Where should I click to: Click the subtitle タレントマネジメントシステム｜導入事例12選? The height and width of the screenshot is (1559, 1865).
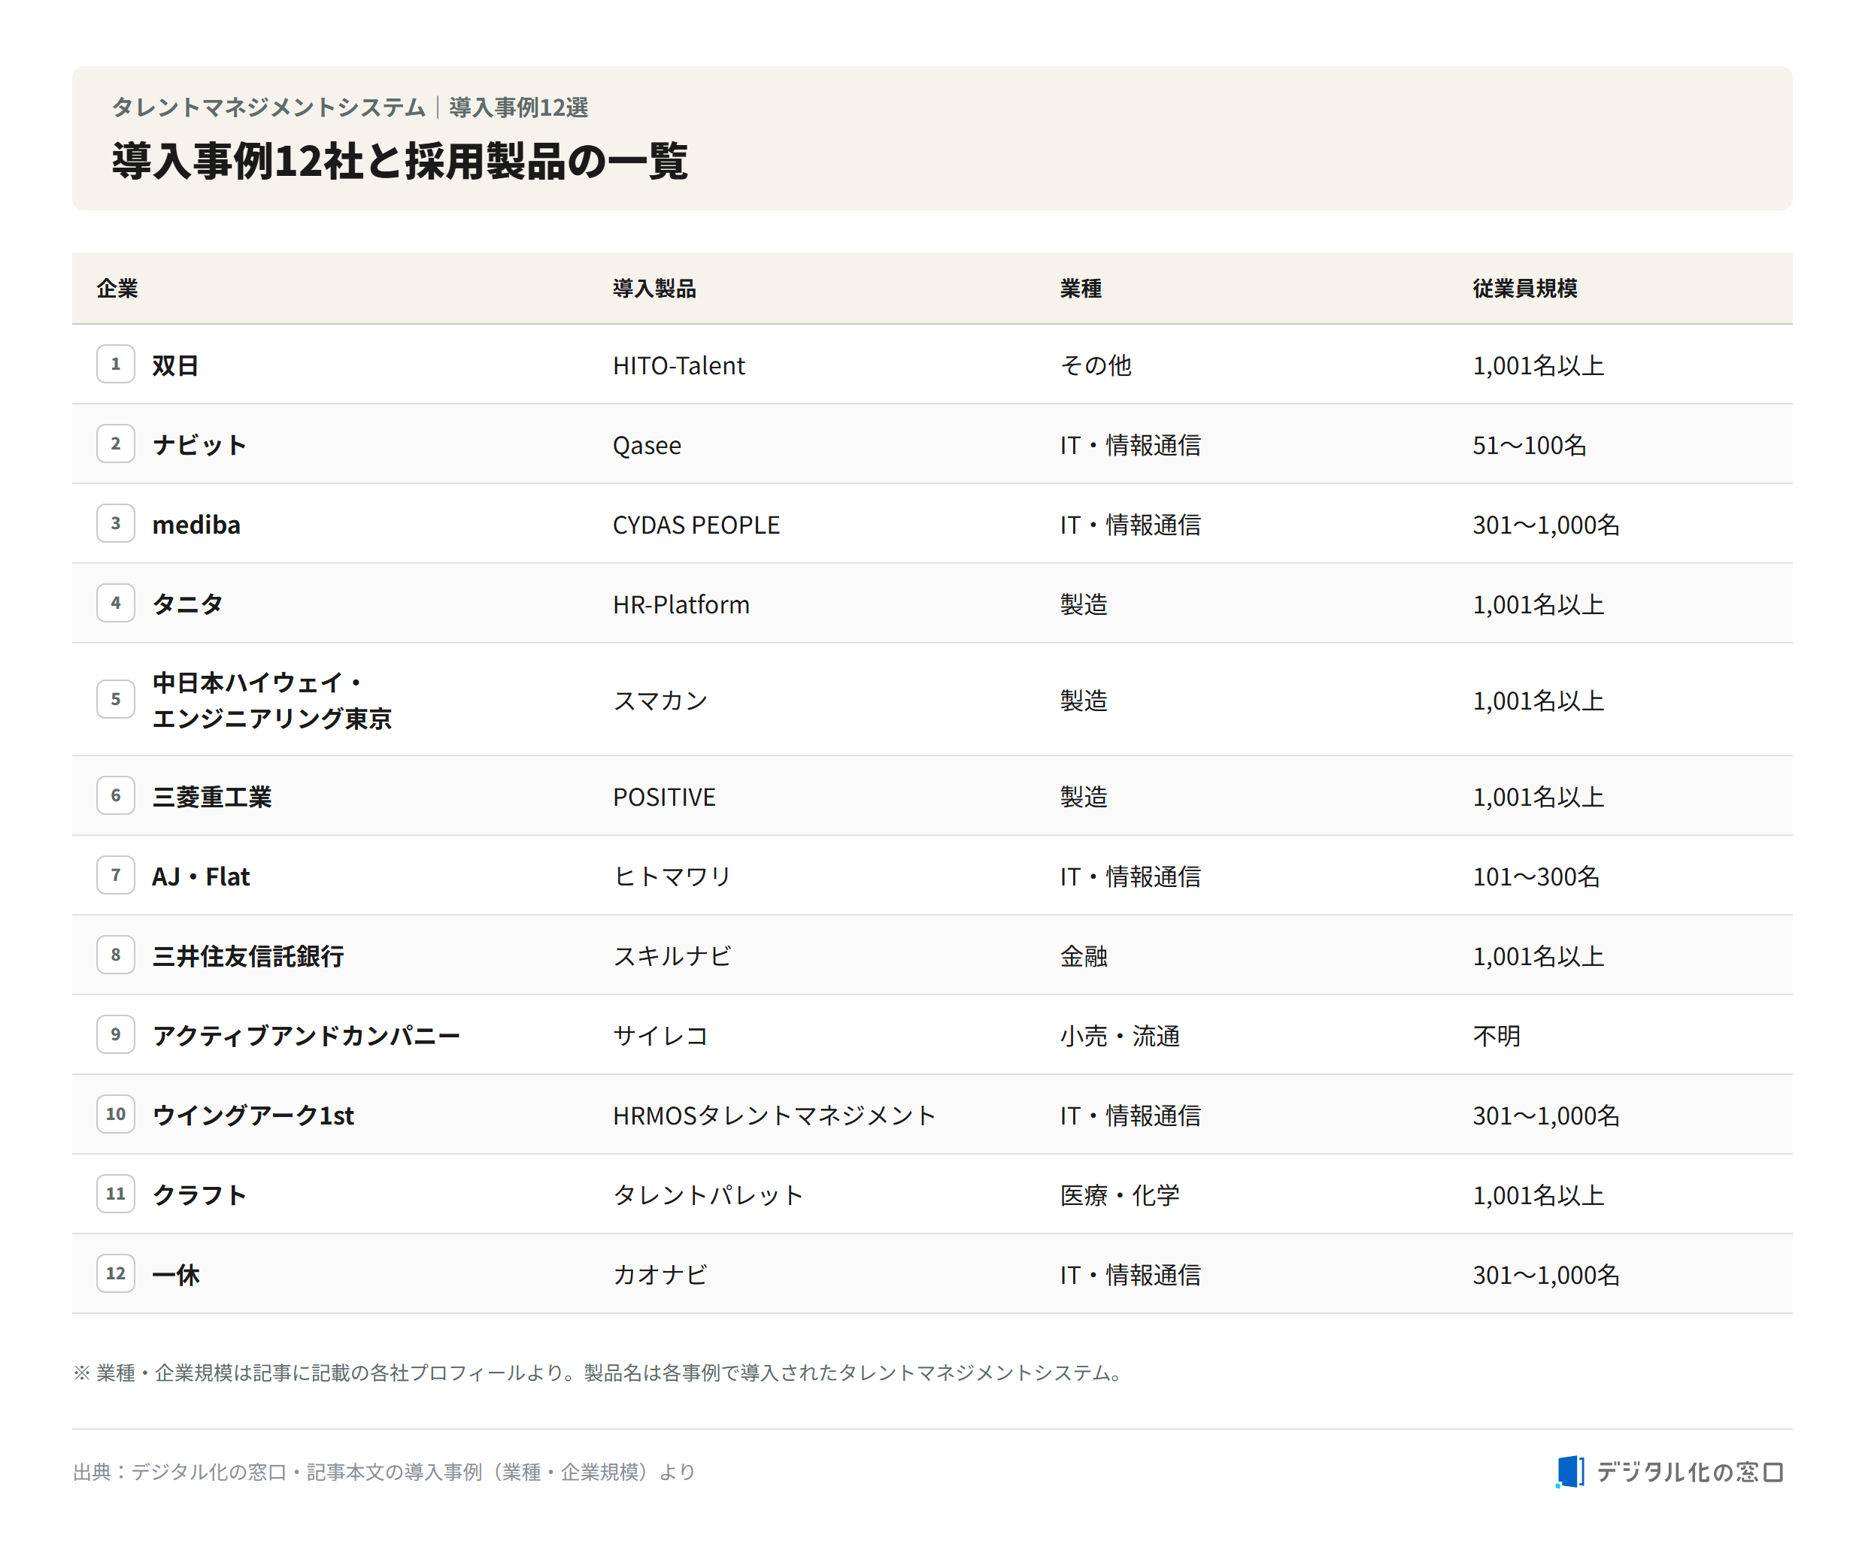(x=350, y=107)
